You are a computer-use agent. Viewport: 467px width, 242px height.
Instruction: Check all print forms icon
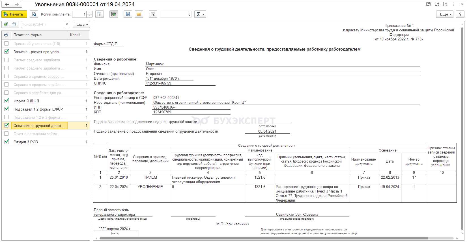point(6,24)
